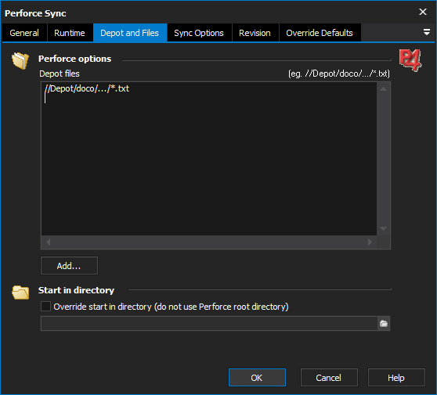This screenshot has height=395, width=437.
Task: Go to the Sync Options tab
Action: click(x=199, y=33)
